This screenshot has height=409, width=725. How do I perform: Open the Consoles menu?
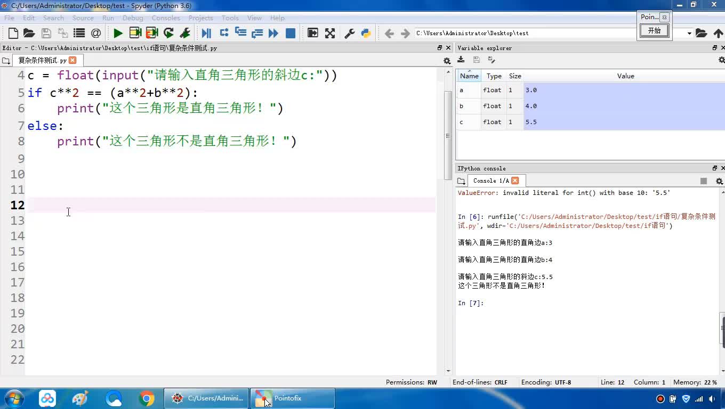[166, 18]
